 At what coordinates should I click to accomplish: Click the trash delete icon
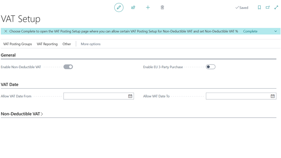[162, 8]
